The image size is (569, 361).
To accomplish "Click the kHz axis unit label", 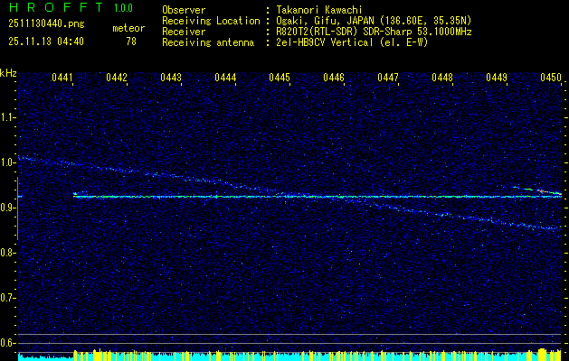I will (x=9, y=72).
